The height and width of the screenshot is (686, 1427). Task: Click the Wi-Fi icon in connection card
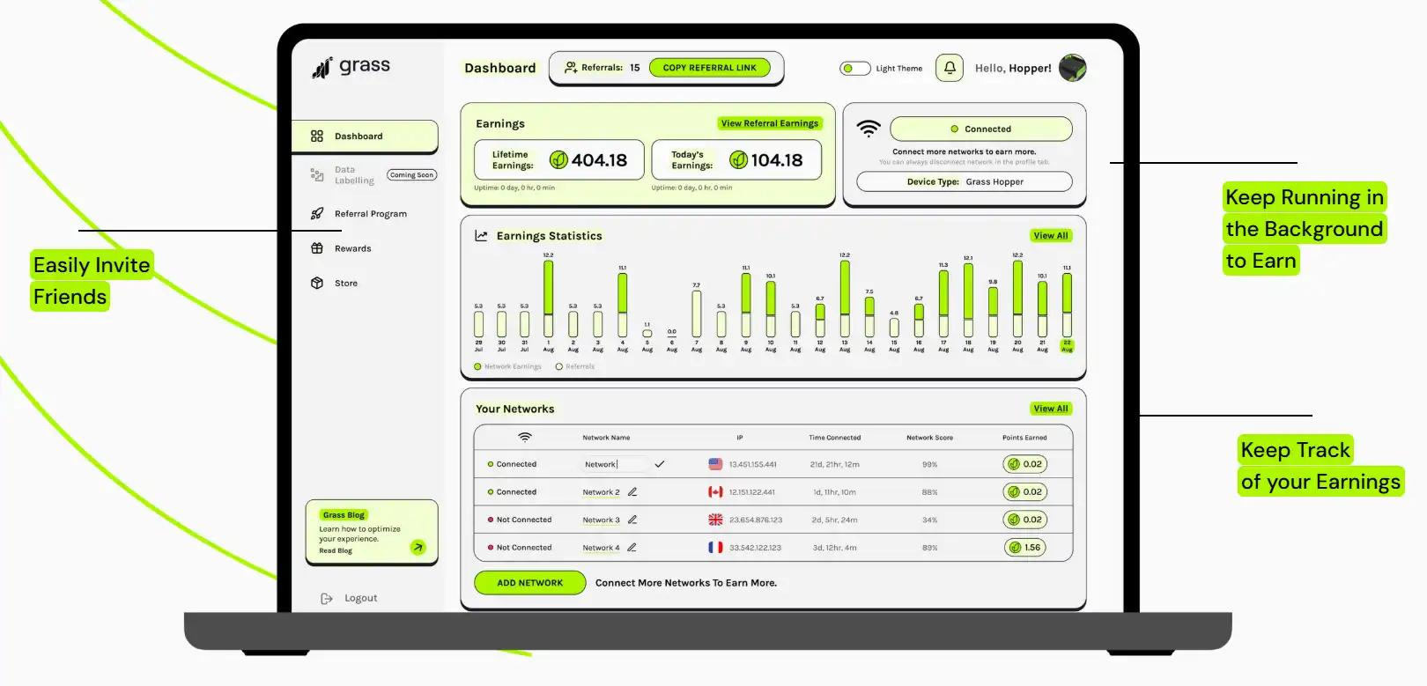pyautogui.click(x=869, y=129)
